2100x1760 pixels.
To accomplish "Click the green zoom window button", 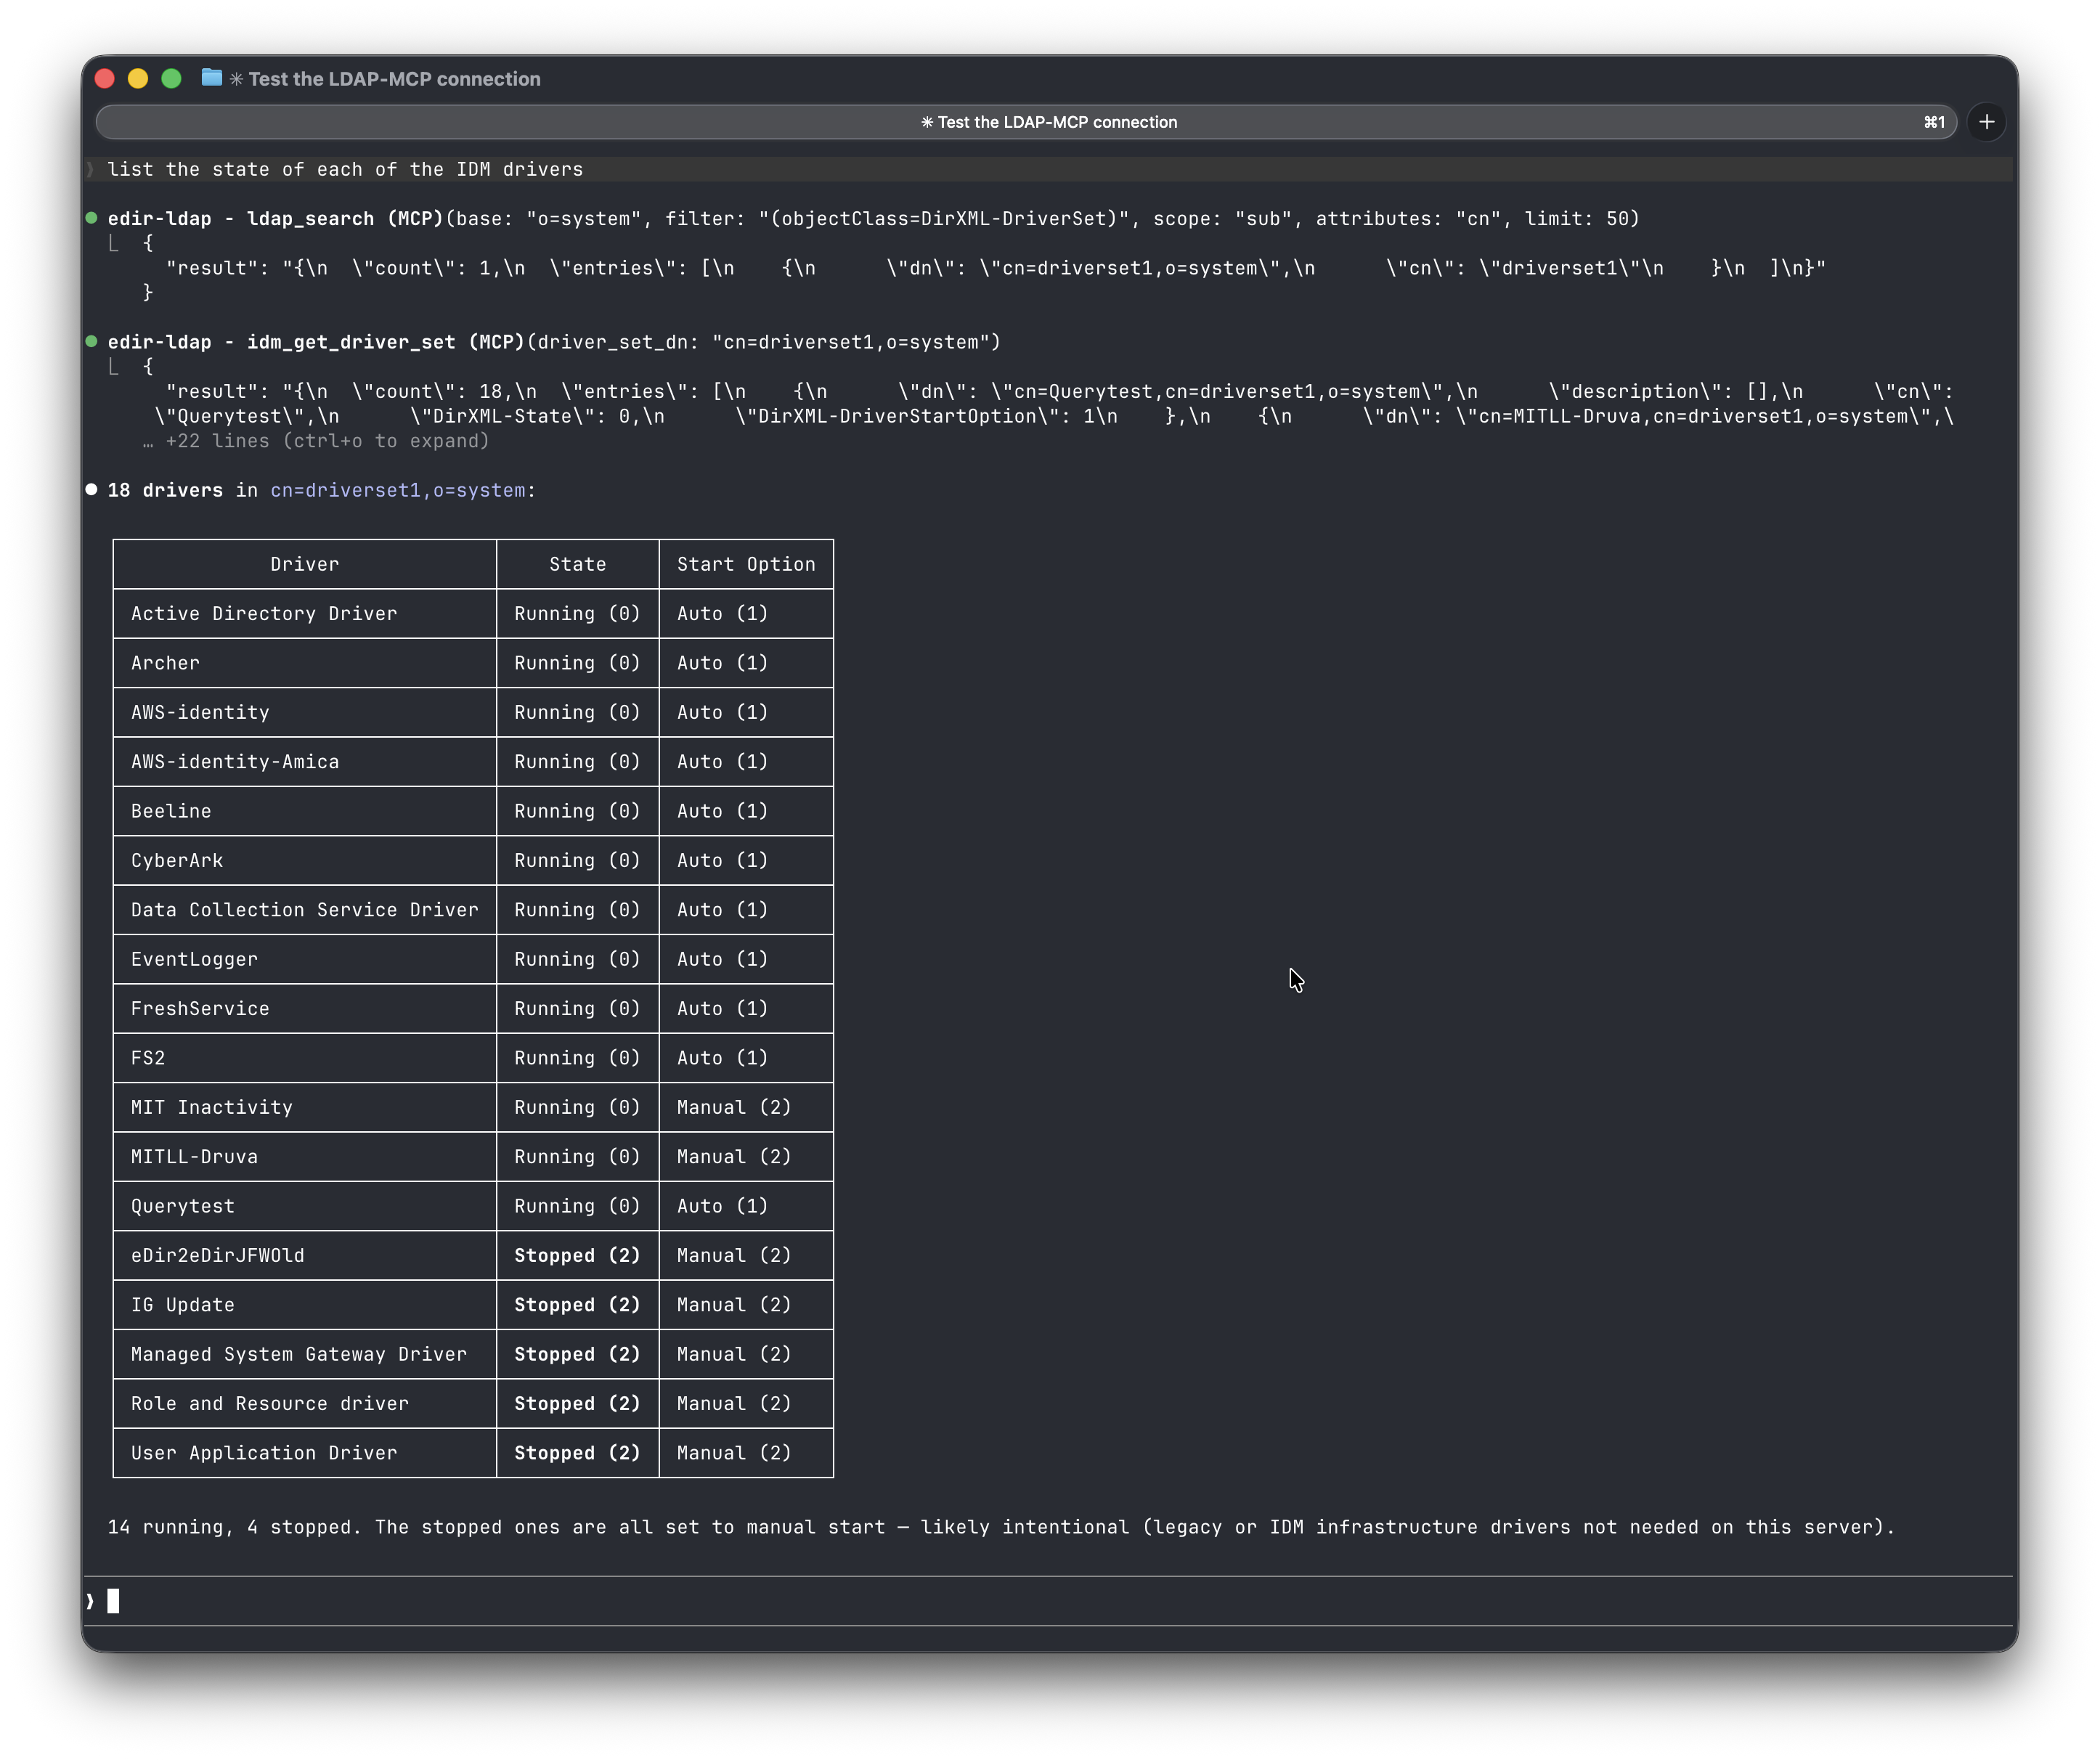I will click(171, 78).
